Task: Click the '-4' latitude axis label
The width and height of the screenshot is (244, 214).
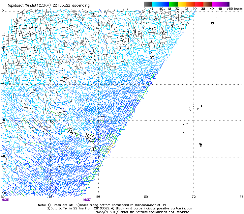Action: (3, 83)
